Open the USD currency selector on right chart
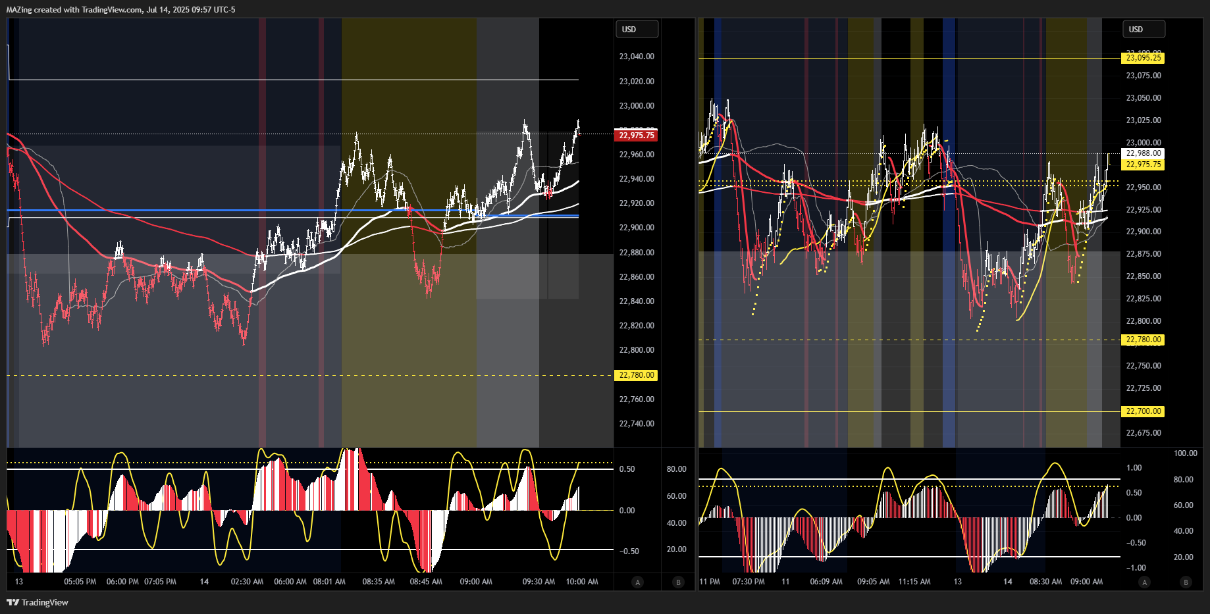This screenshot has width=1210, height=614. pyautogui.click(x=1144, y=29)
